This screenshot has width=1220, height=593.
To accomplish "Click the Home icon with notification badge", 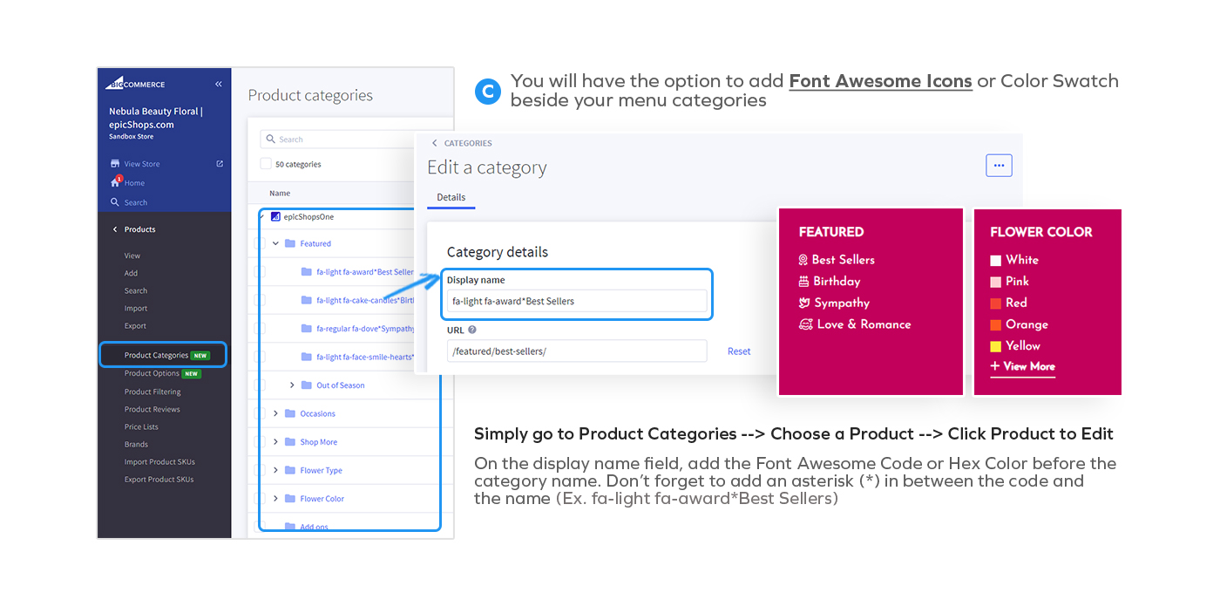I will click(115, 182).
